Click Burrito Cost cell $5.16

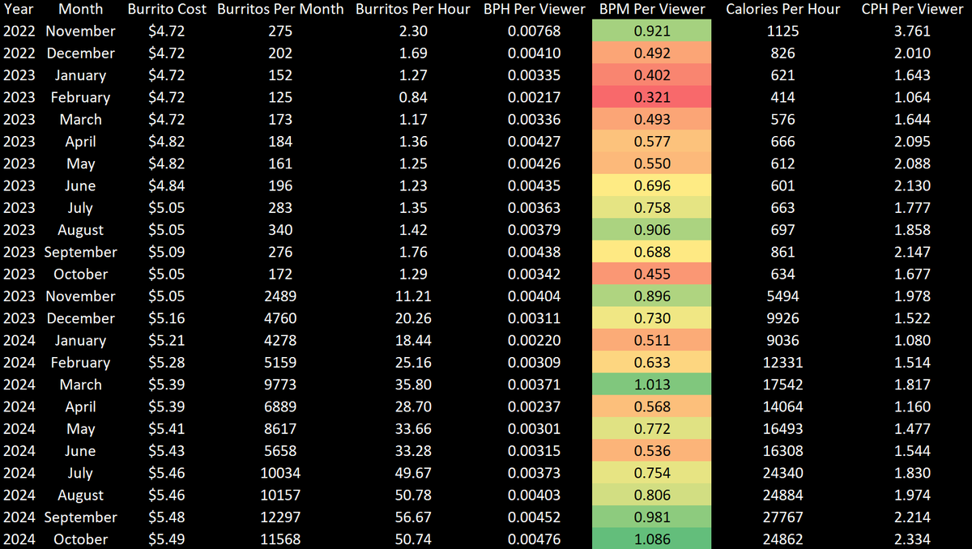166,318
